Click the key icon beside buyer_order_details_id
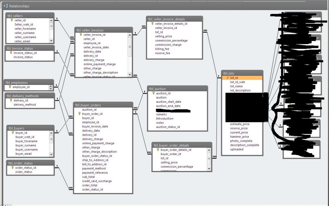This screenshot has height=206, width=329. point(158,149)
